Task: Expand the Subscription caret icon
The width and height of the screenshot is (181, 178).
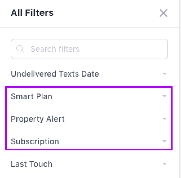Action: pyautogui.click(x=165, y=141)
